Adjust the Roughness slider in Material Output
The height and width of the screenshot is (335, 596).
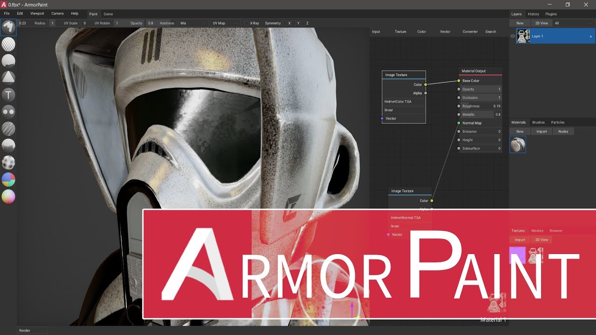[480, 106]
